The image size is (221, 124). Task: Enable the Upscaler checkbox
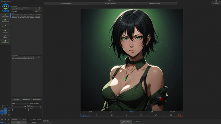[12, 11]
